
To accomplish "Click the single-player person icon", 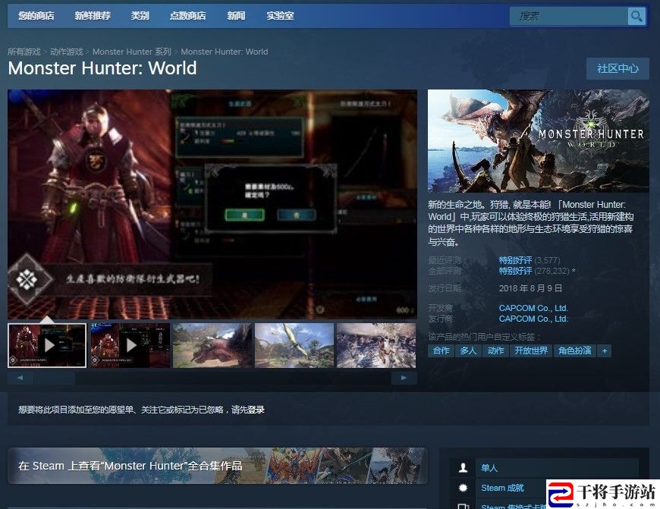I will click(x=463, y=468).
